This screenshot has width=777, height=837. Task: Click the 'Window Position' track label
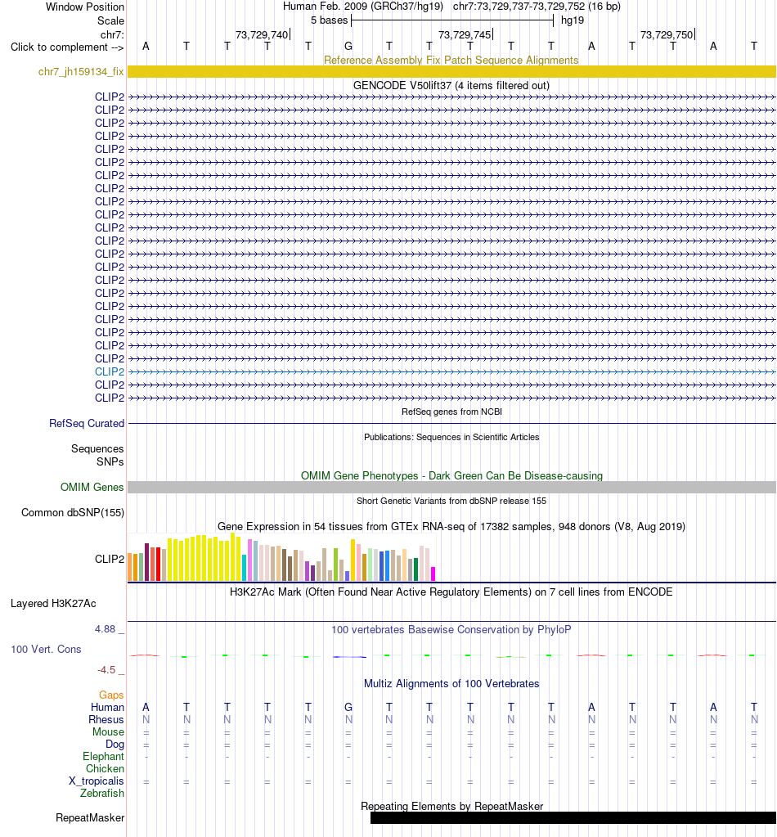click(x=85, y=7)
